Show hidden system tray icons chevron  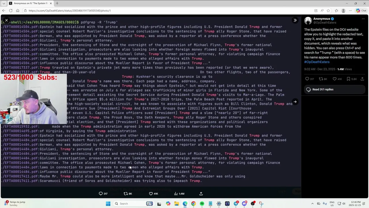pyautogui.click(x=312, y=204)
